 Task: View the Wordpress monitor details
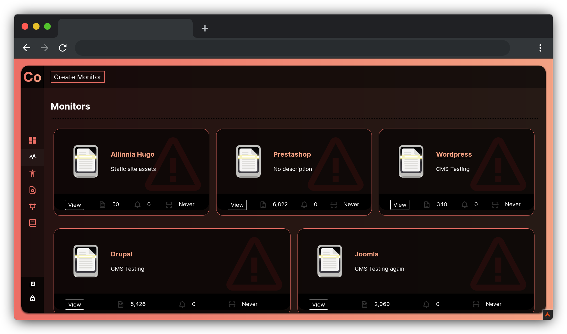[400, 205]
